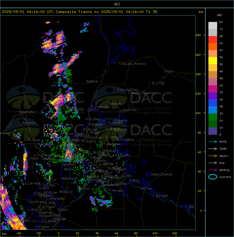234x237 pixels.
Task: Click the L_PAZ label
Action: pyautogui.click(x=190, y=207)
